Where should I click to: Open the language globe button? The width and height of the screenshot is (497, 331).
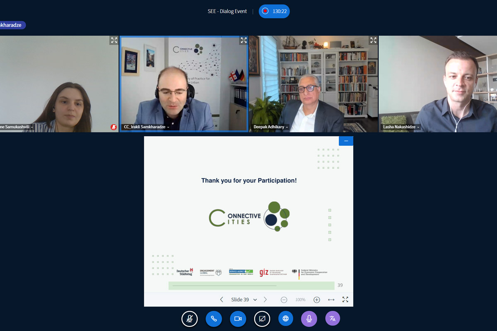[286, 319]
